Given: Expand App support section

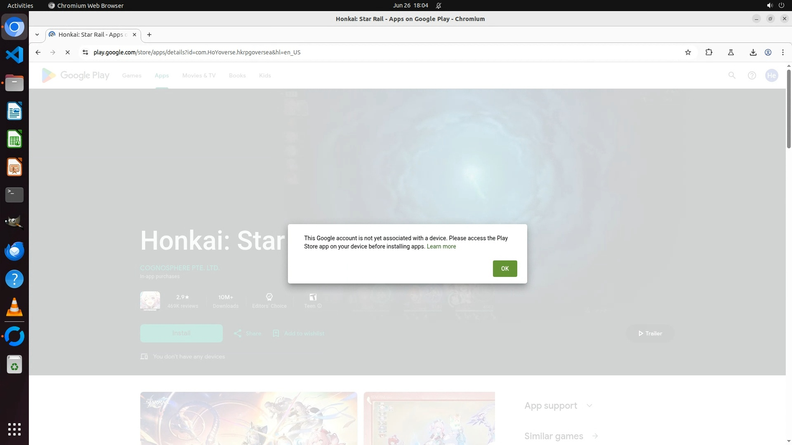Looking at the screenshot, I should (x=589, y=406).
